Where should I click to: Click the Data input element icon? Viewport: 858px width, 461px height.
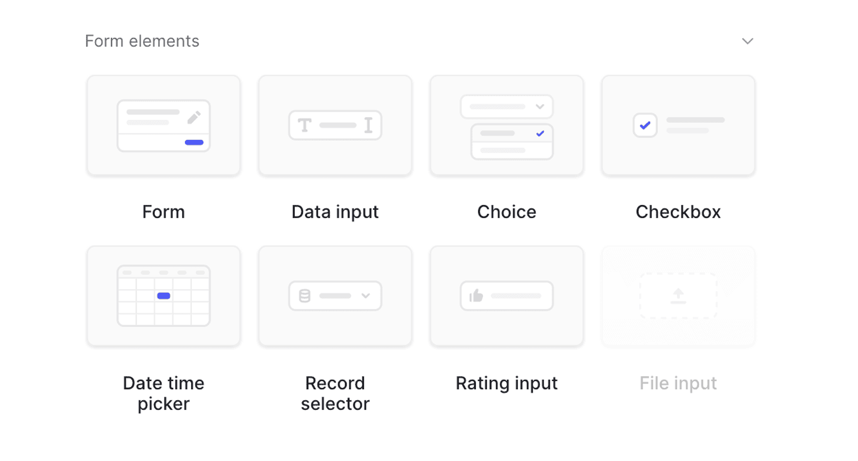335,125
